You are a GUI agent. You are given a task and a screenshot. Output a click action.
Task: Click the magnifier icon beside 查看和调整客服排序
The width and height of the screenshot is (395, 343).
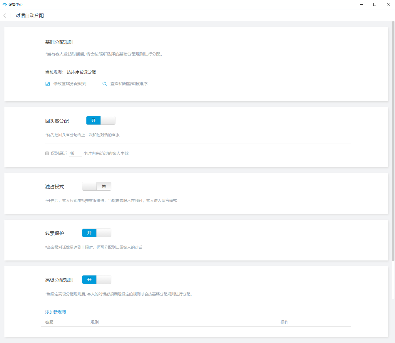[x=104, y=84]
